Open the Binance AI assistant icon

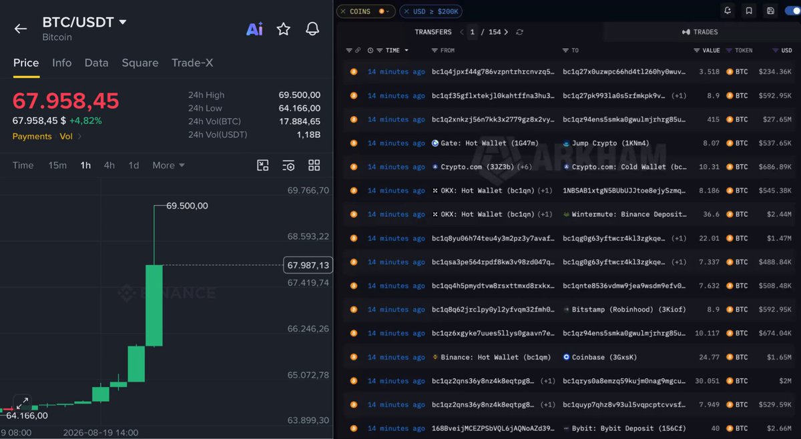(254, 29)
